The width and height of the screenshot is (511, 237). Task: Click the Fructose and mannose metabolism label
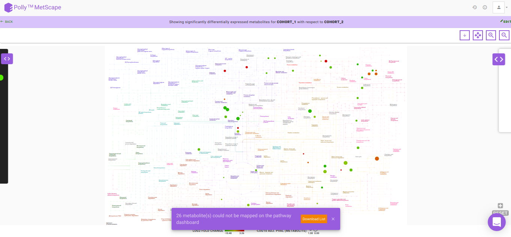[x=221, y=102]
